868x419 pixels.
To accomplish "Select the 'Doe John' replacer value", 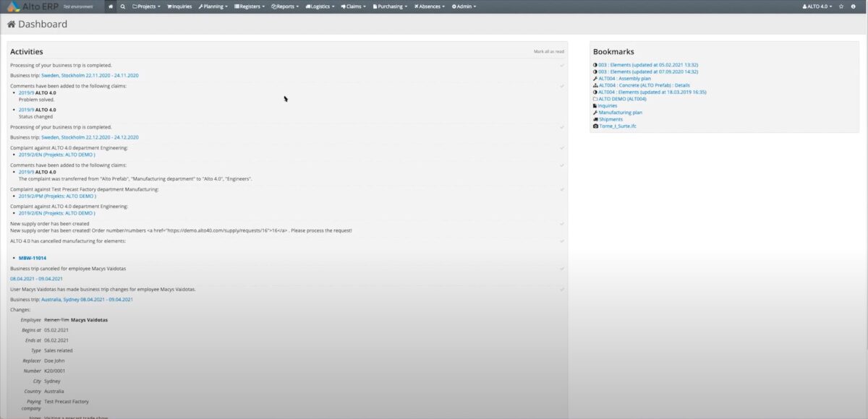I will tap(55, 360).
